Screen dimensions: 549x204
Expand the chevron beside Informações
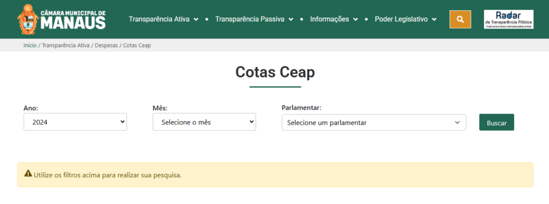pyautogui.click(x=355, y=19)
